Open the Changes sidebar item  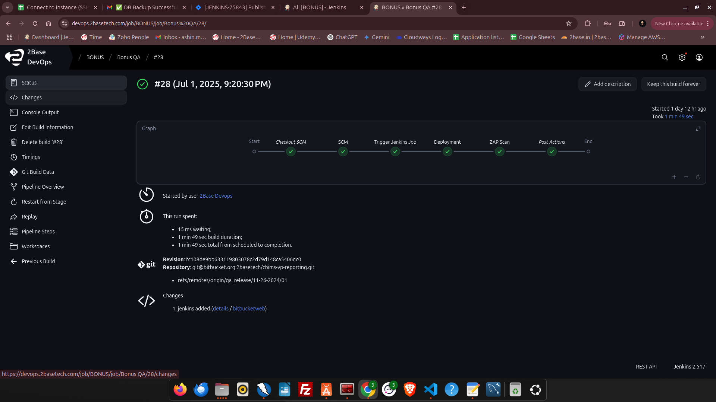66,98
